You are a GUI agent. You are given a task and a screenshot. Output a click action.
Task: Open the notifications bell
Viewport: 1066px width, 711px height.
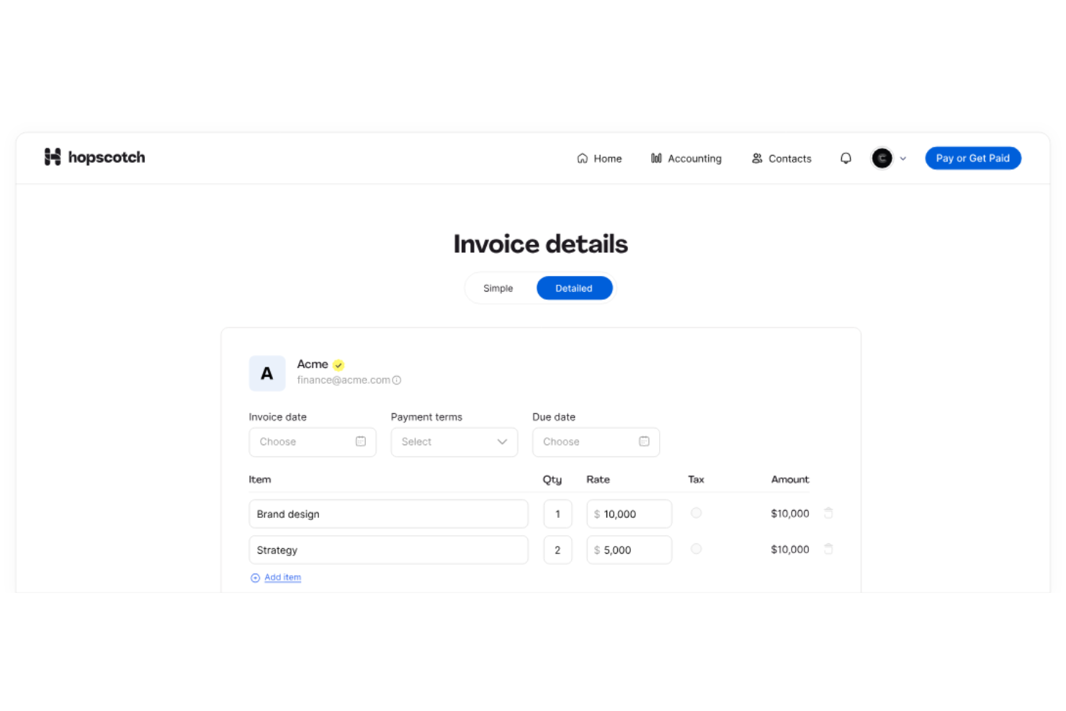coord(846,158)
